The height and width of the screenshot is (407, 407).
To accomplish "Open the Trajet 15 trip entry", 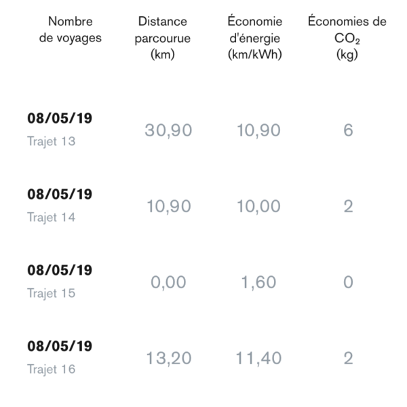I will point(52,294).
